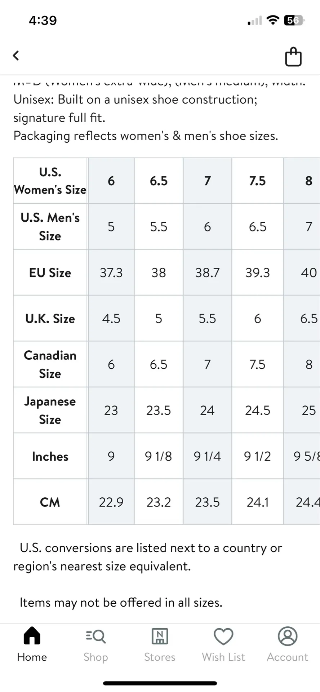
Task: Tap the U.K. Size row header
Action: 50,319
